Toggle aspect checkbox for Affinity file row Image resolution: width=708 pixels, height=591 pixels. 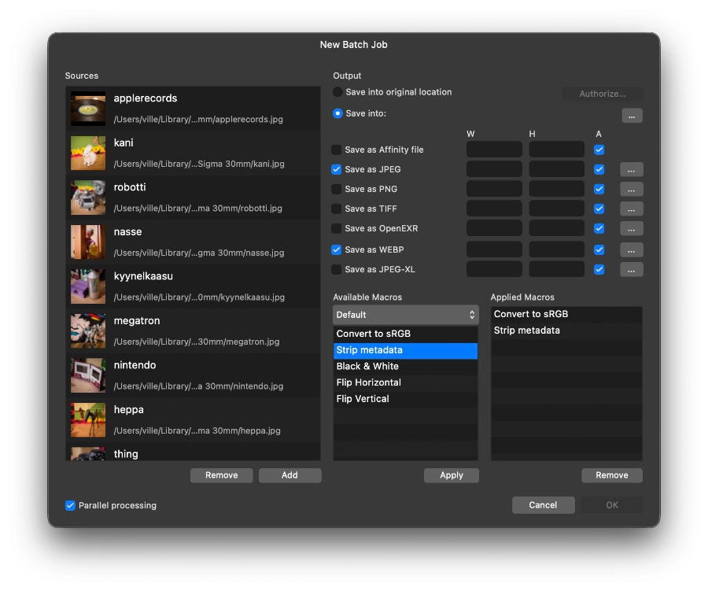[599, 150]
